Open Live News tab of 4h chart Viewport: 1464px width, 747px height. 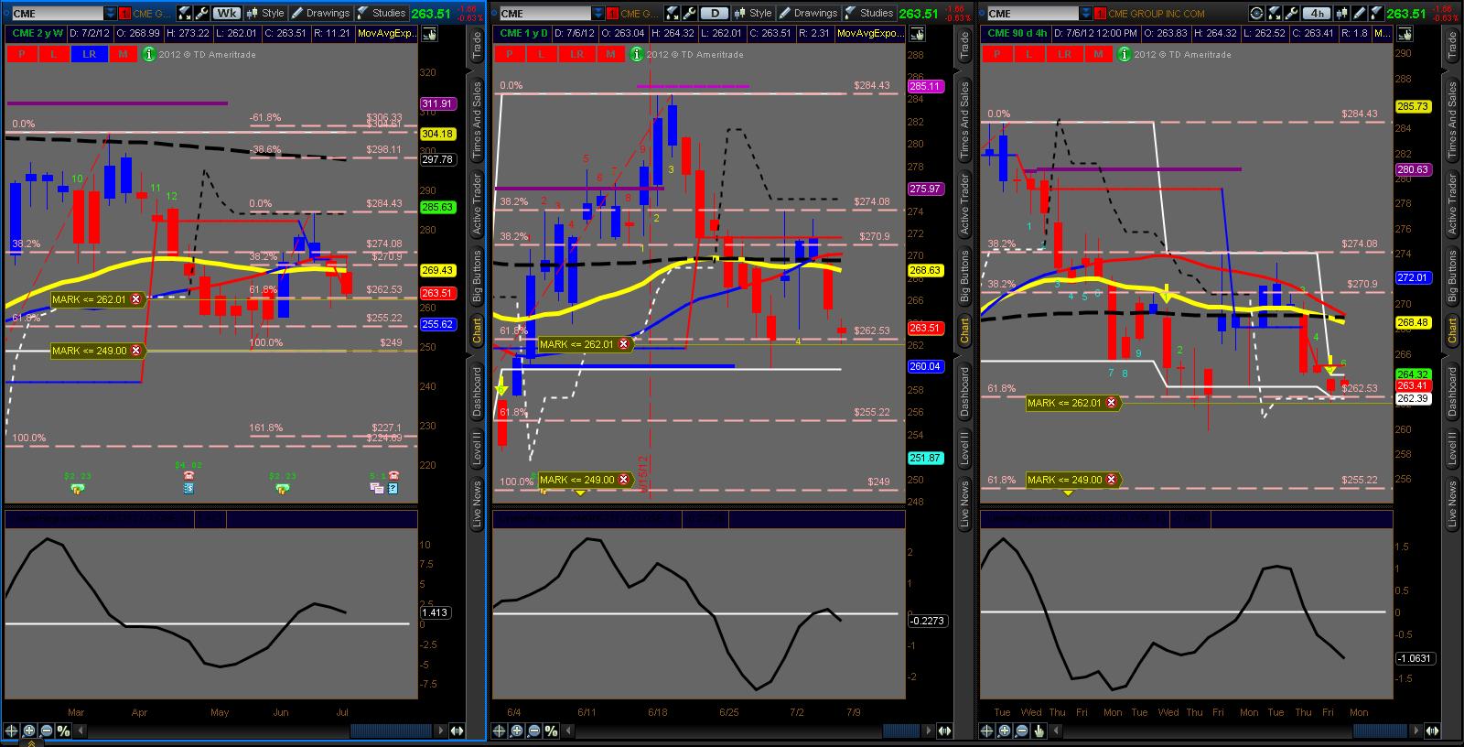pos(1452,503)
